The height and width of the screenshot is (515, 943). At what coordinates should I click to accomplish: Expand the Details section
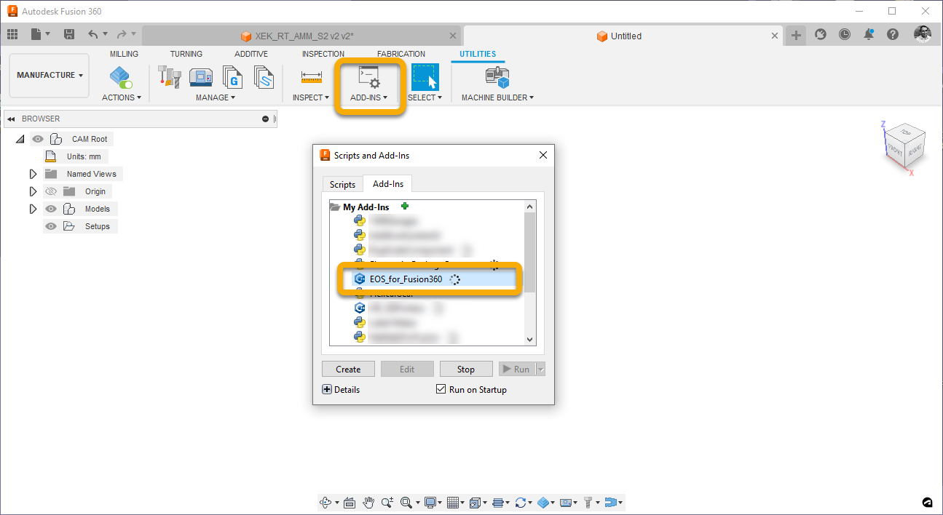tap(327, 389)
